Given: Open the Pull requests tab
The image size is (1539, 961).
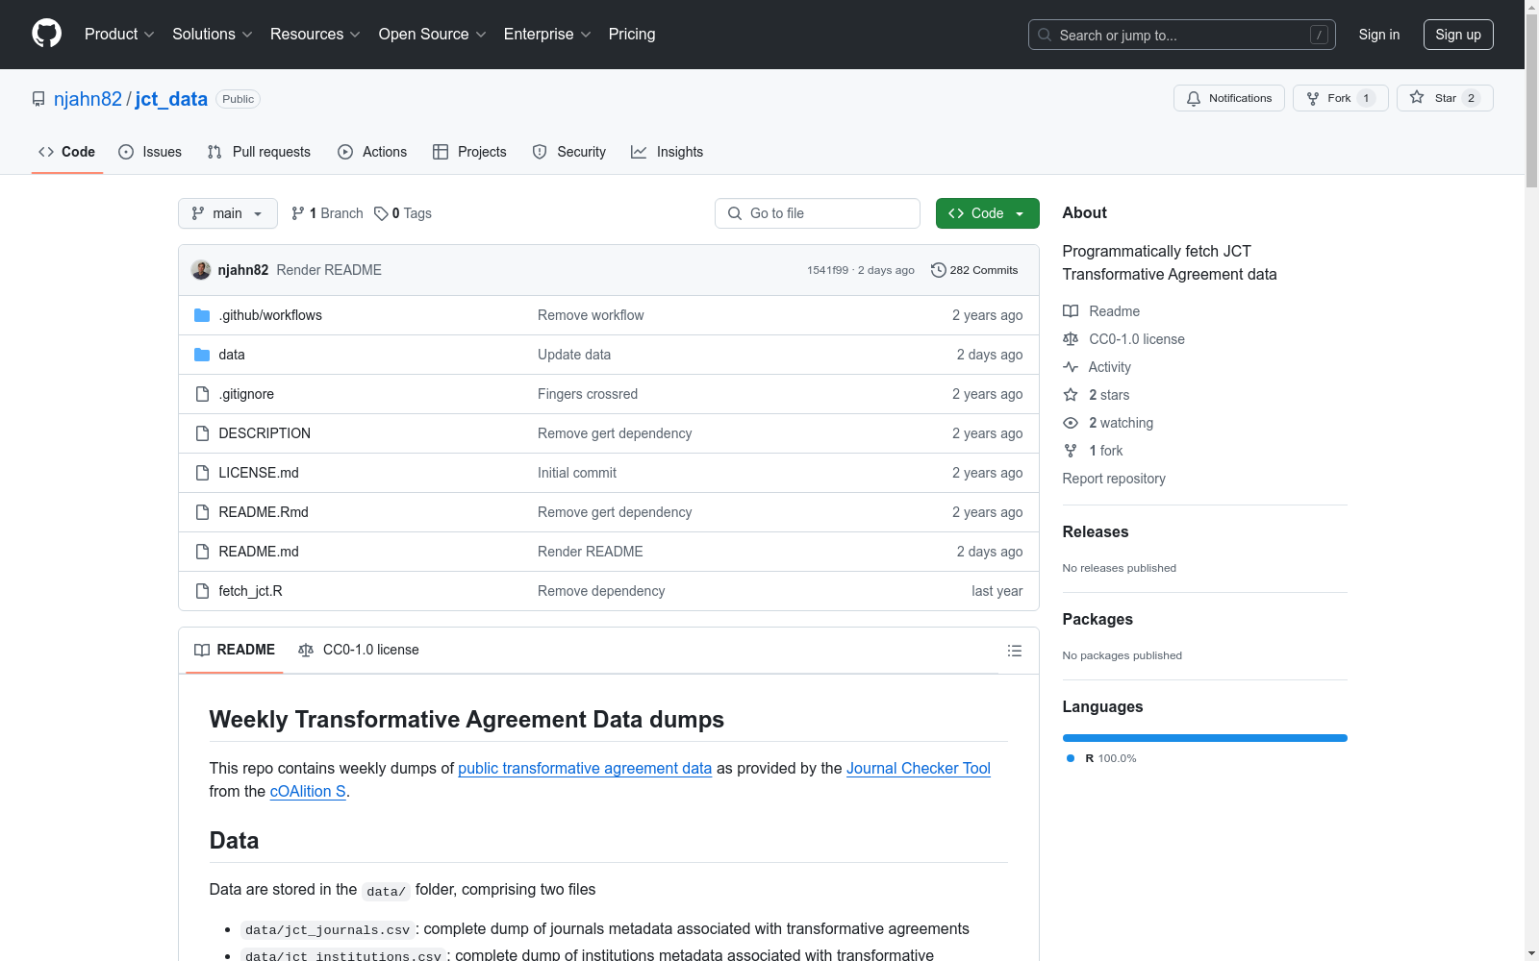Looking at the screenshot, I should coord(259,152).
